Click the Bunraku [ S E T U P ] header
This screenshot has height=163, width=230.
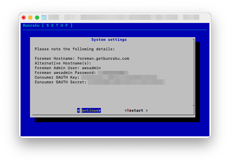point(48,25)
